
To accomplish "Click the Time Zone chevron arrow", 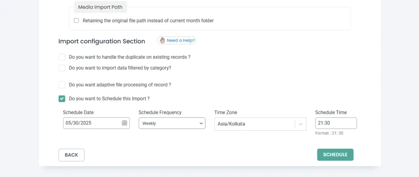I will pyautogui.click(x=300, y=124).
